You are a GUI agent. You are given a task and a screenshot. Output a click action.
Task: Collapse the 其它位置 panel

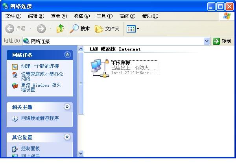click(67, 137)
